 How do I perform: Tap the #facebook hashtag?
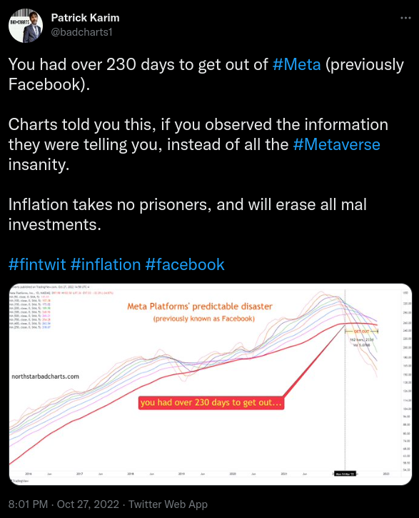[185, 264]
